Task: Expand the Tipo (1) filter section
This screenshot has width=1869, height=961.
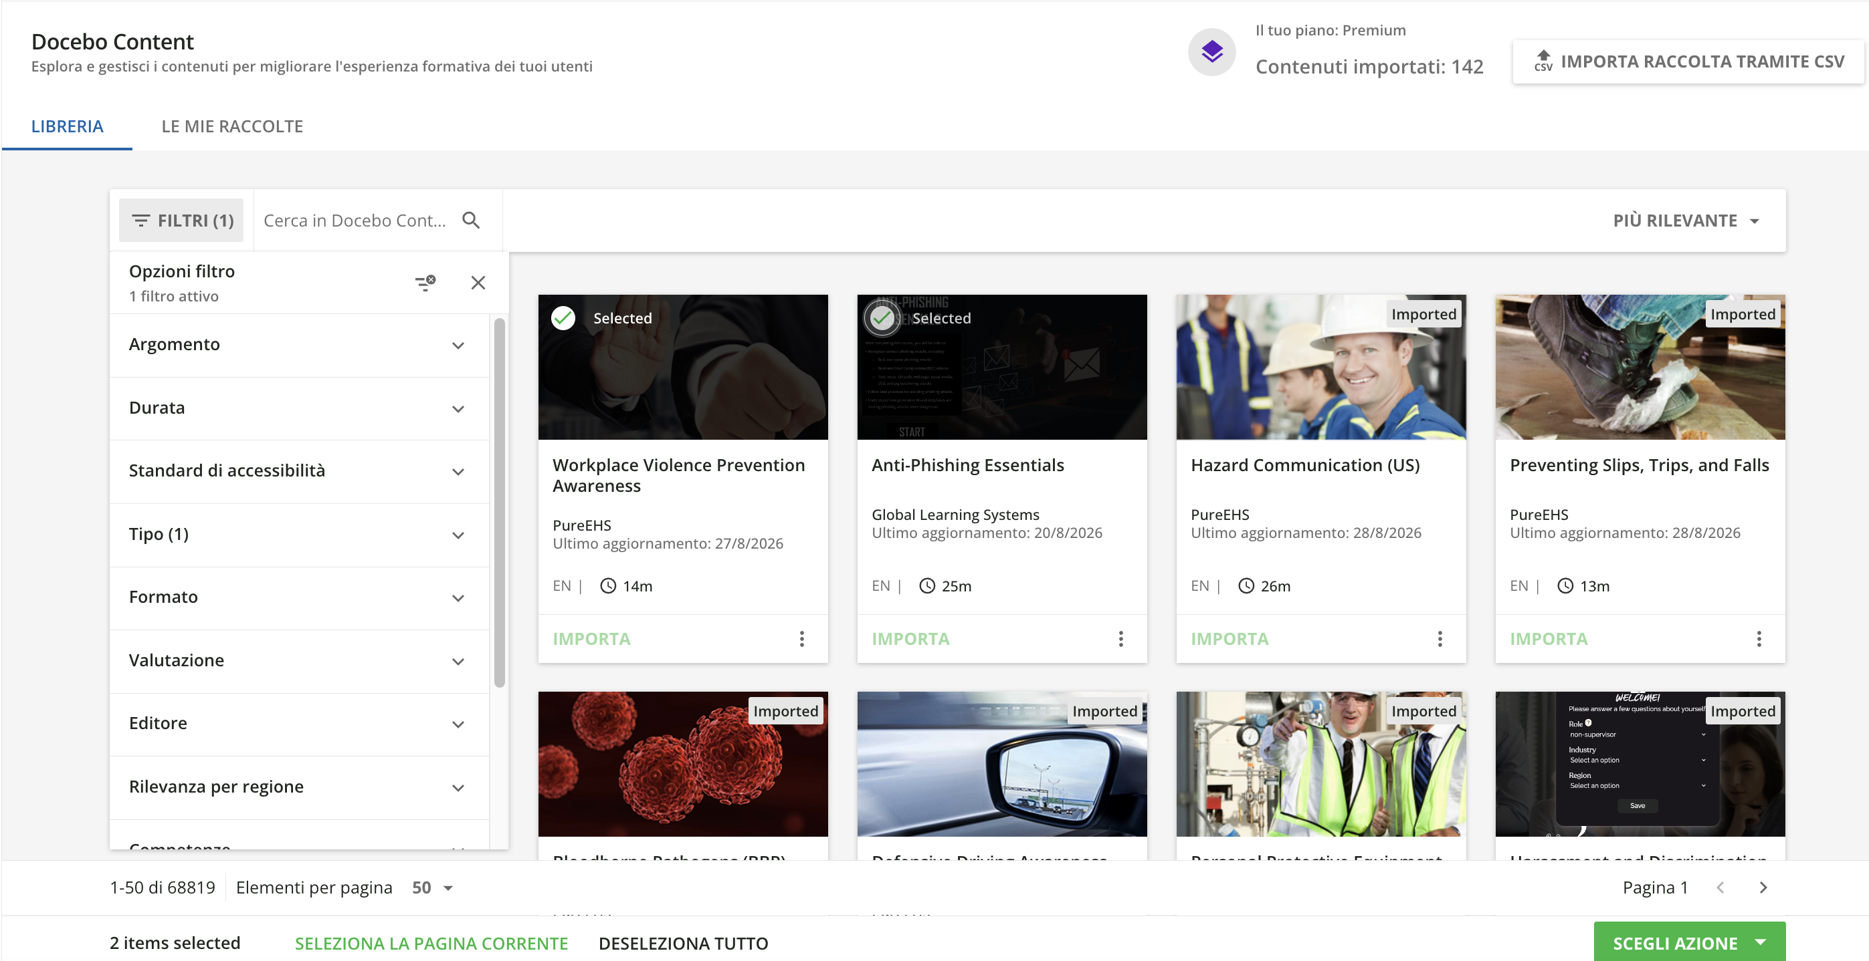Action: pyautogui.click(x=299, y=535)
